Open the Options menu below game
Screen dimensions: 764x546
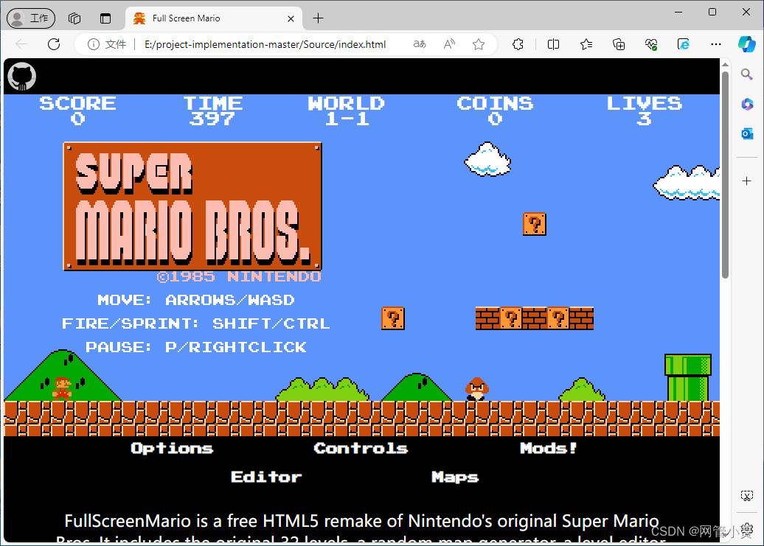pos(172,448)
